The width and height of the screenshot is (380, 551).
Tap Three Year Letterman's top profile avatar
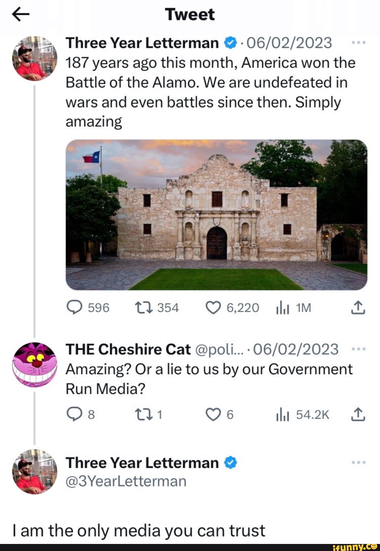[x=34, y=58]
